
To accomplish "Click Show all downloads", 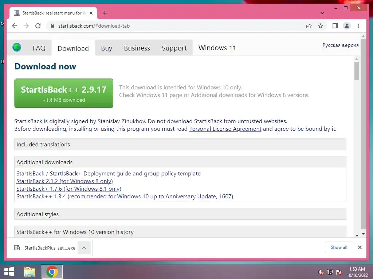I will click(339, 247).
